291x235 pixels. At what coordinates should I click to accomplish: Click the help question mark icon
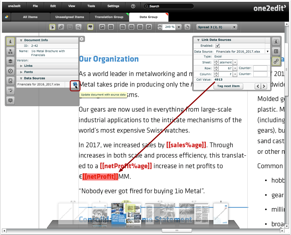[x=133, y=6]
